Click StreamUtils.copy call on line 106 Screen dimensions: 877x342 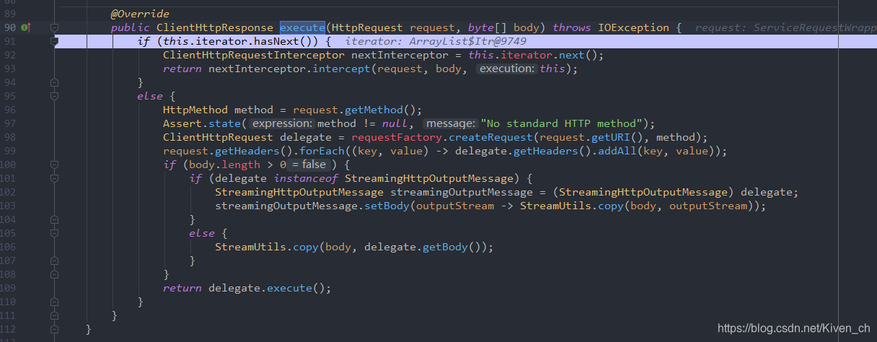click(x=267, y=247)
